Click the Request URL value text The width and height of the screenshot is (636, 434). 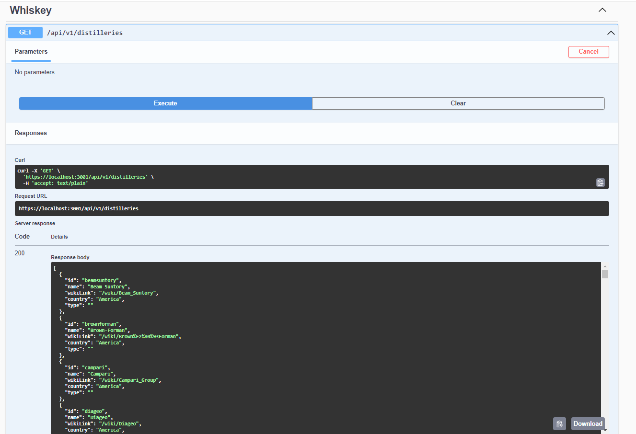tap(79, 209)
